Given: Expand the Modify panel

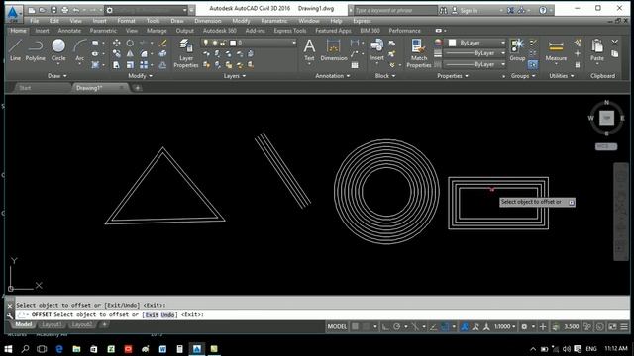Looking at the screenshot, I should [140, 76].
